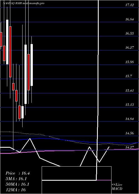Click the 16.84 price axis label
The height and width of the screenshot is (194, 139).
pyautogui.click(x=130, y=19)
